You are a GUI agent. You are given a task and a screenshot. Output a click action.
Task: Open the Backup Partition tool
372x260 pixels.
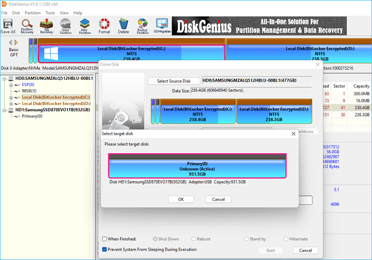[142, 26]
